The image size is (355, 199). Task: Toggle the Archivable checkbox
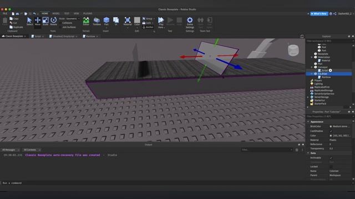pos(331,158)
